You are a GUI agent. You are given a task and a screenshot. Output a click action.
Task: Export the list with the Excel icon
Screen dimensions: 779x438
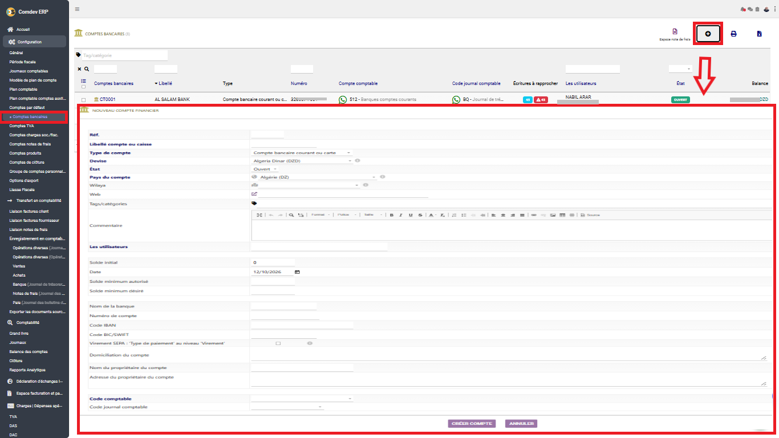759,34
